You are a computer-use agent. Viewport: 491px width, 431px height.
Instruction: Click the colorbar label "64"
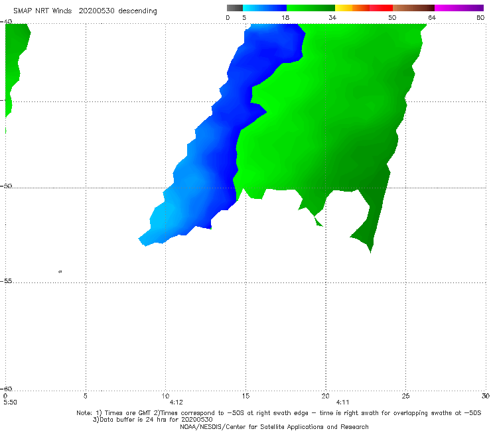432,17
